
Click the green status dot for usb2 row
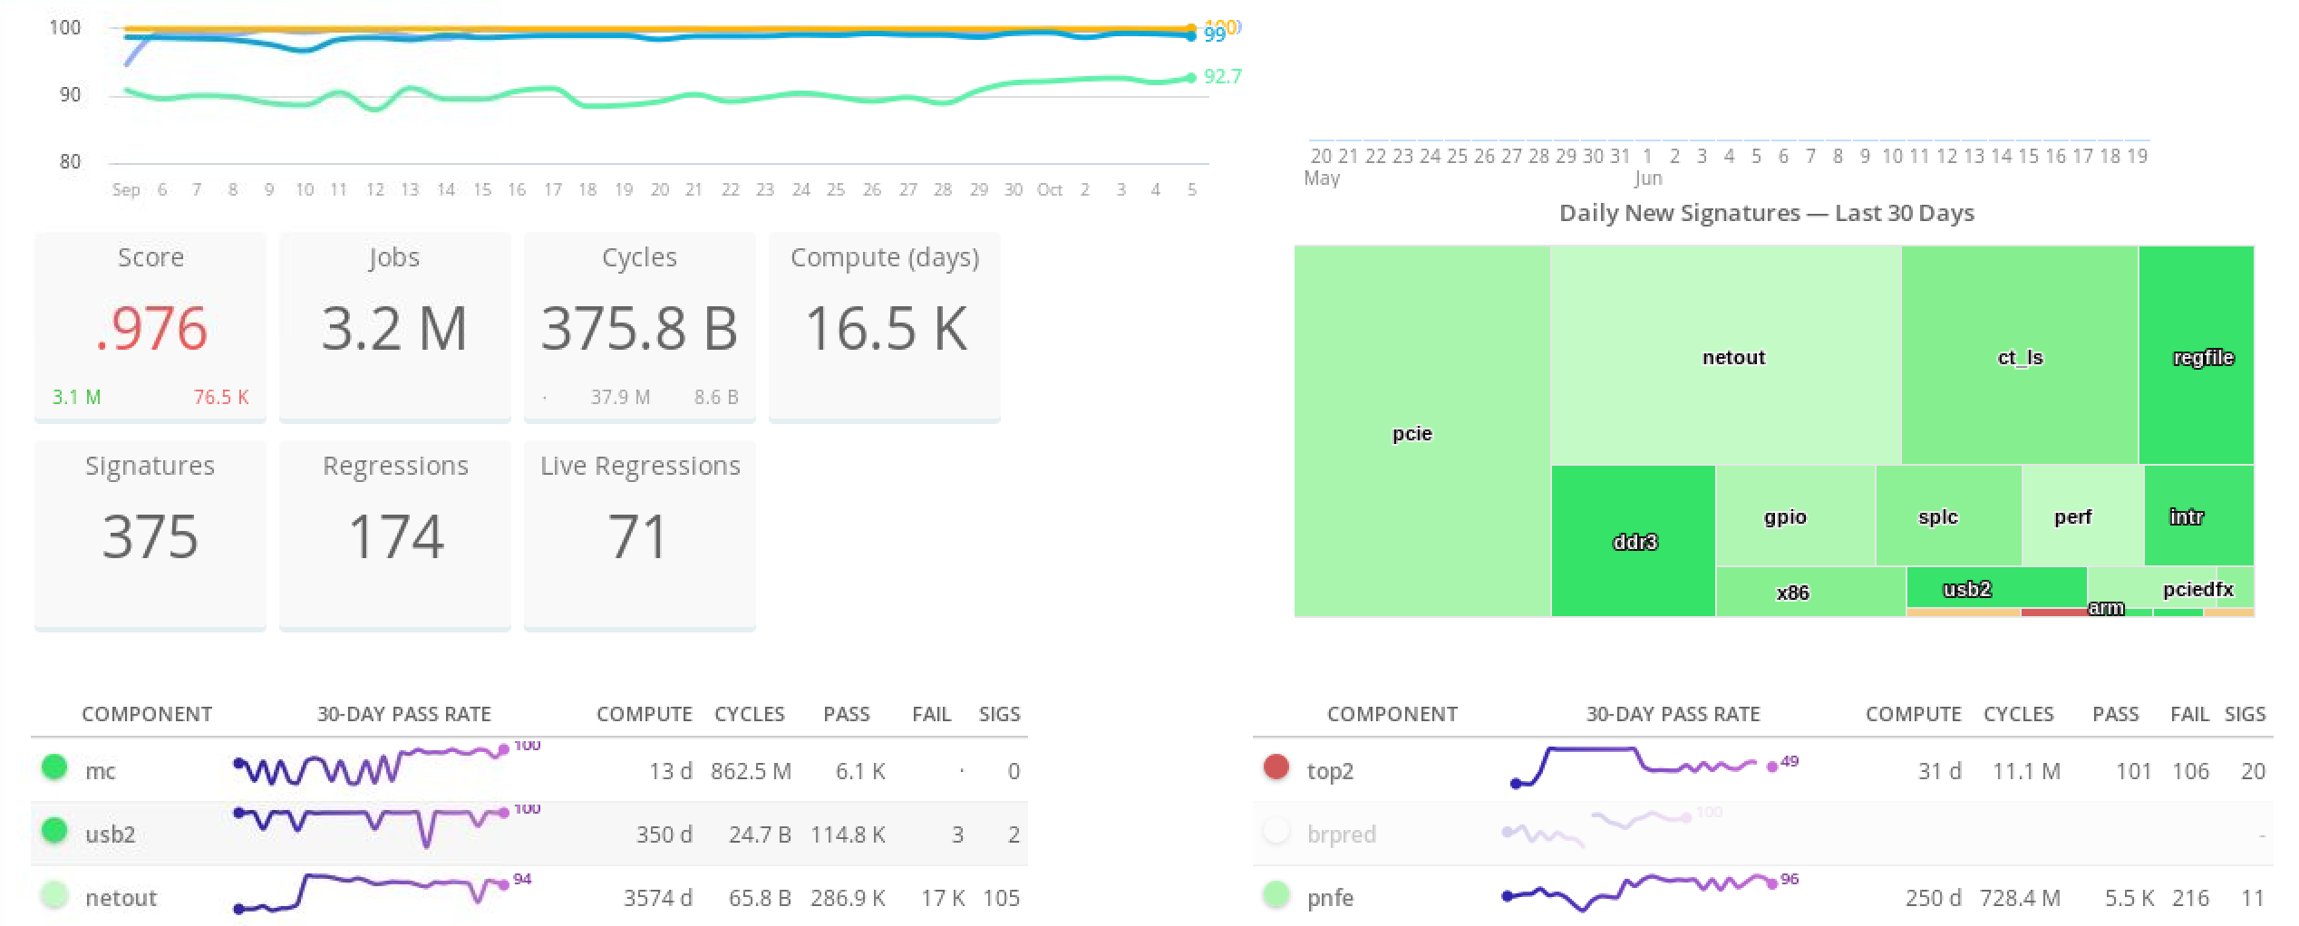coord(54,830)
